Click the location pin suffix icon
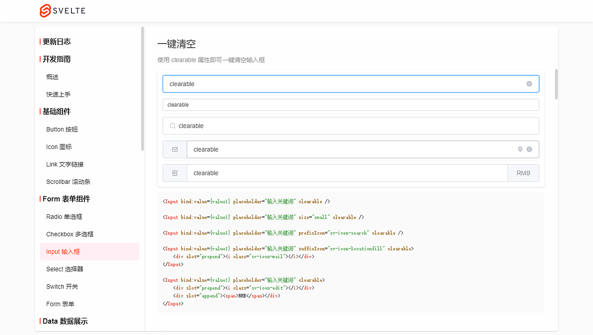The image size is (593, 335). (520, 149)
